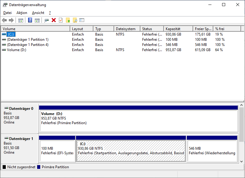Click the NTFS cell in the (C:) row
Screen dimensions: 245x178
pos(120,34)
